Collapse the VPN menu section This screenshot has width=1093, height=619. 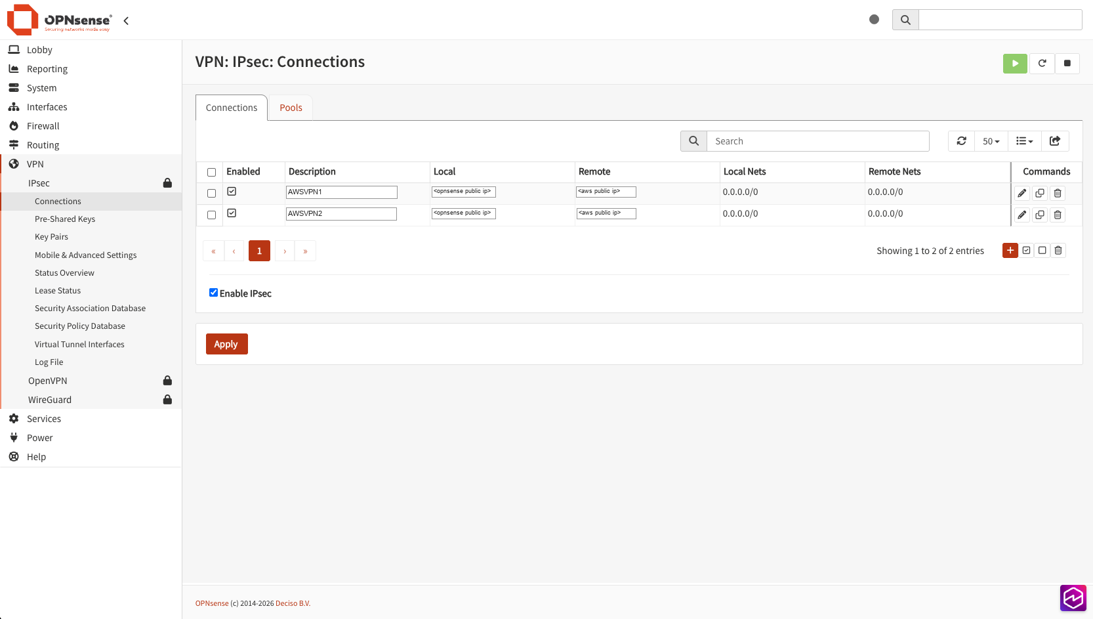[x=91, y=164]
